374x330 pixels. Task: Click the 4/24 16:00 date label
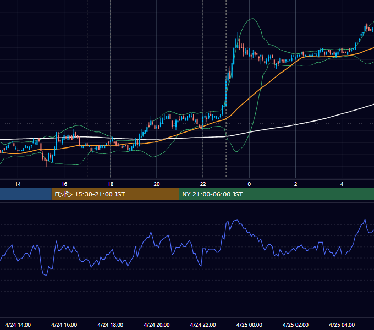pos(64,324)
